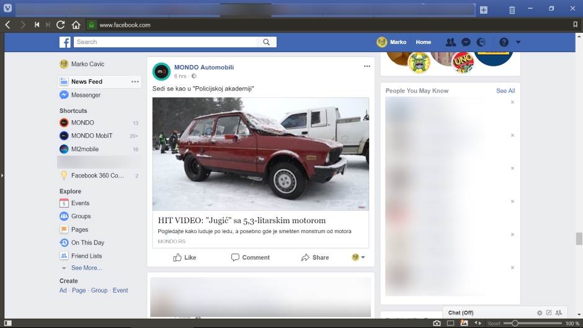
Task: Open Friend Requests icon in header
Action: pyautogui.click(x=450, y=42)
